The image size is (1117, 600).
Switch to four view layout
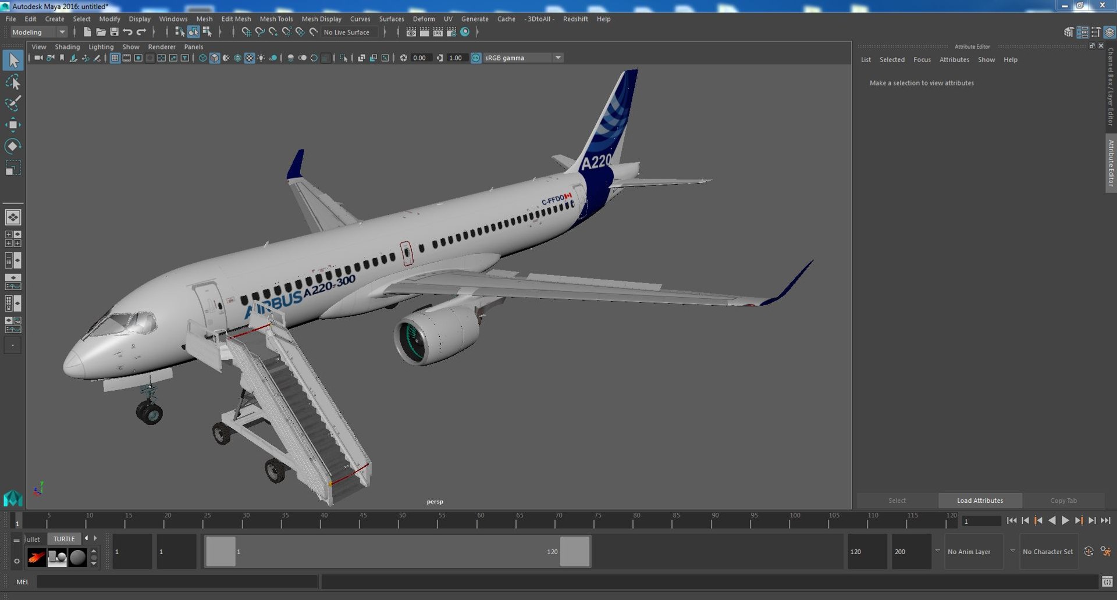13,238
